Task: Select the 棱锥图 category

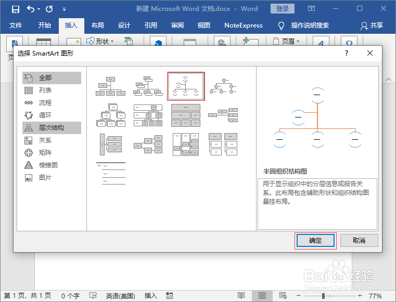Action: point(52,165)
